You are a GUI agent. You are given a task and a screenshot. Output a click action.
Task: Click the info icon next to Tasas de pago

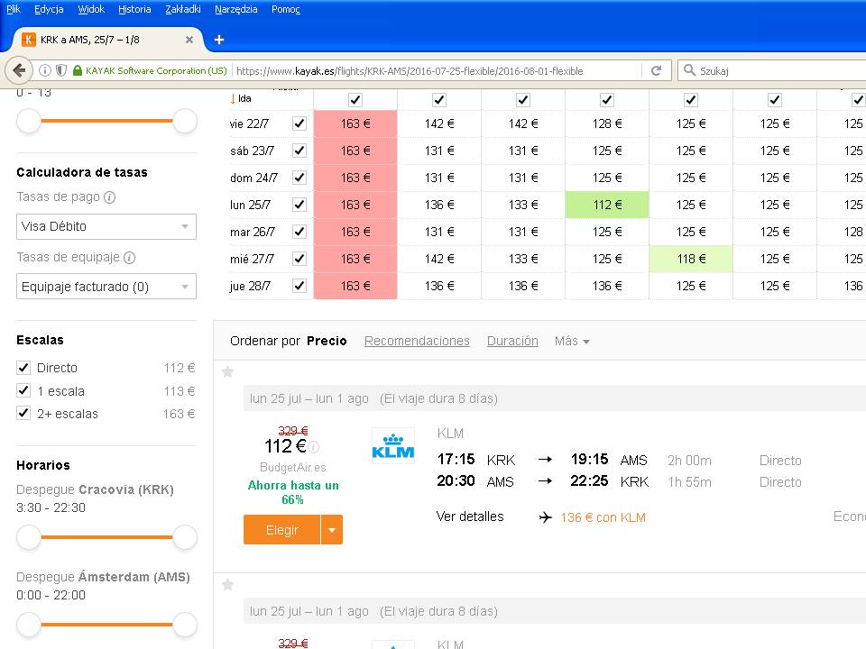point(110,197)
